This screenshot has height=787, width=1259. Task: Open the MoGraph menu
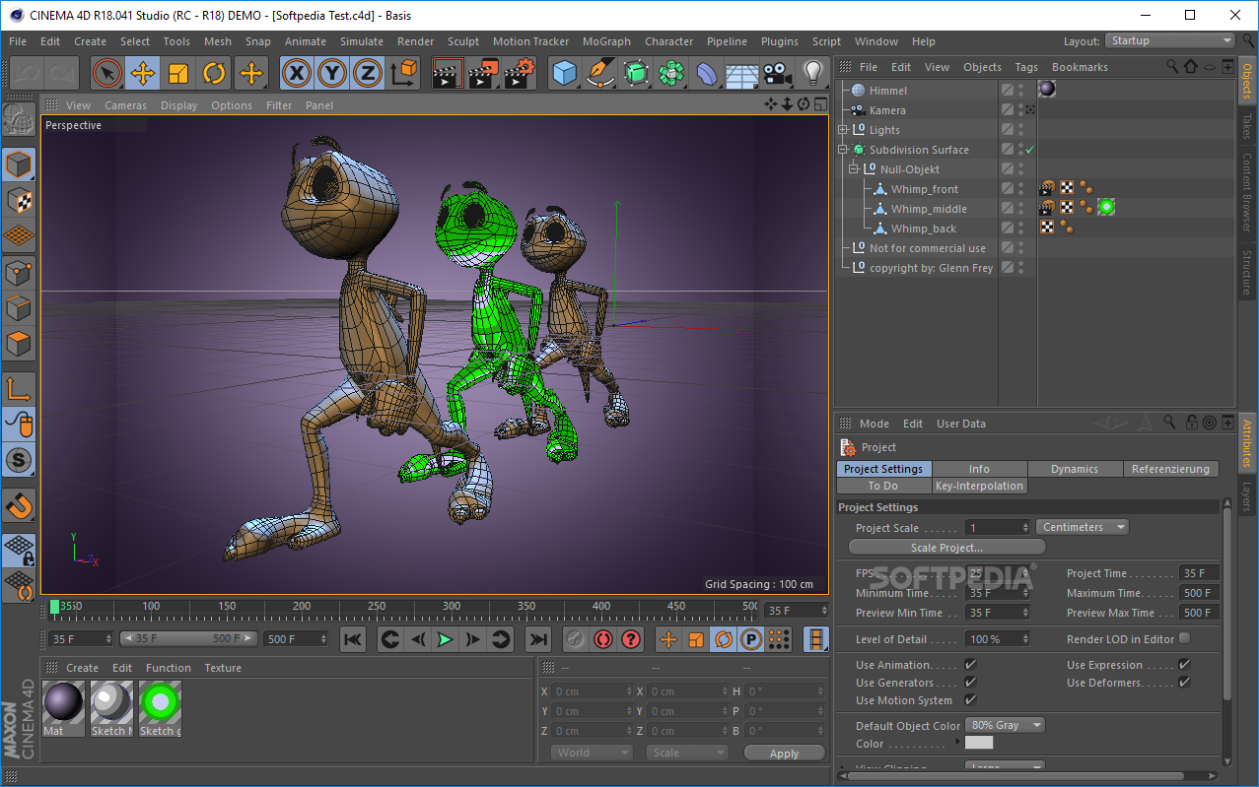point(606,41)
